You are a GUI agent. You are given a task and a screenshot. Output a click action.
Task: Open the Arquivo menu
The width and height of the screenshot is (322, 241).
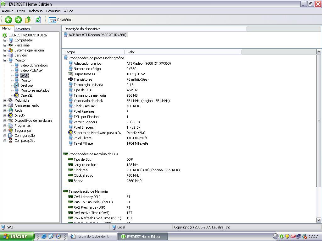pyautogui.click(x=8, y=11)
